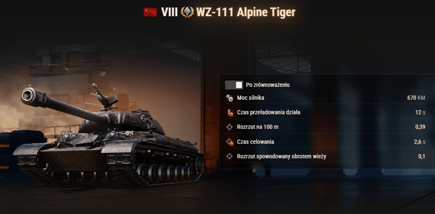Screen dimensions: 435x214
Task: Select the Moc silnika stat row
Action: click(325, 98)
